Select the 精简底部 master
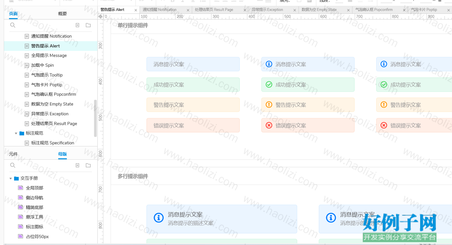The width and height of the screenshot is (452, 245). [34, 207]
